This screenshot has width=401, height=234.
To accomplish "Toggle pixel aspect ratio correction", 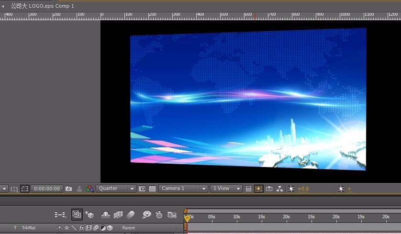I will (248, 189).
